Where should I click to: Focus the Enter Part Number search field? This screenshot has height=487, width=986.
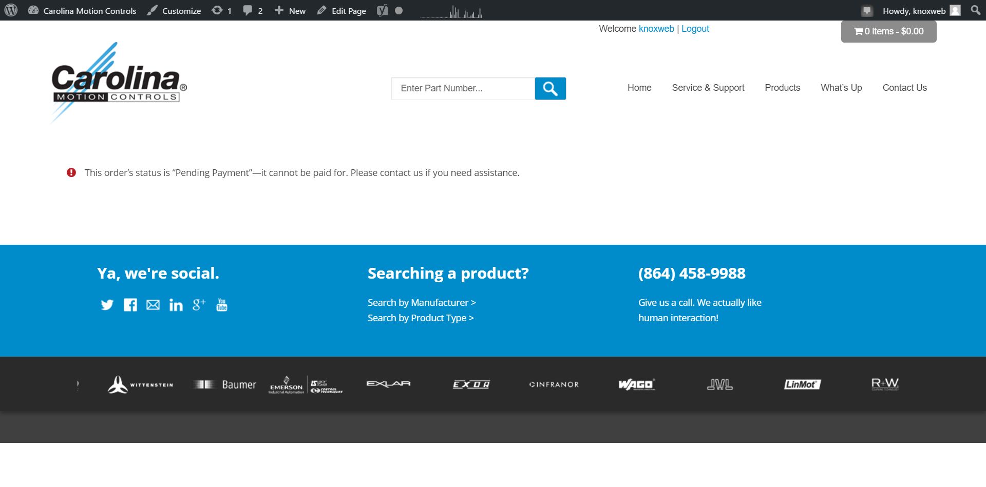463,88
